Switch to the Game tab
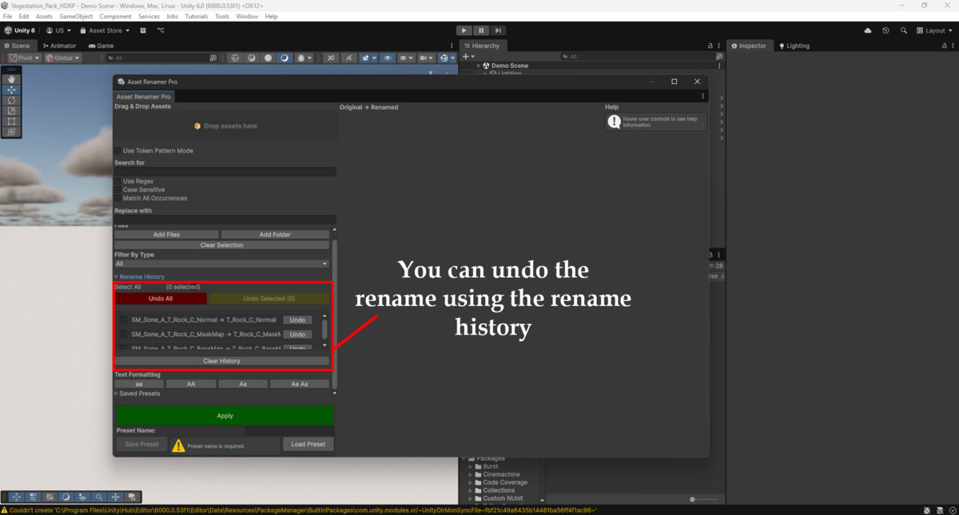The height and width of the screenshot is (515, 959). point(101,46)
